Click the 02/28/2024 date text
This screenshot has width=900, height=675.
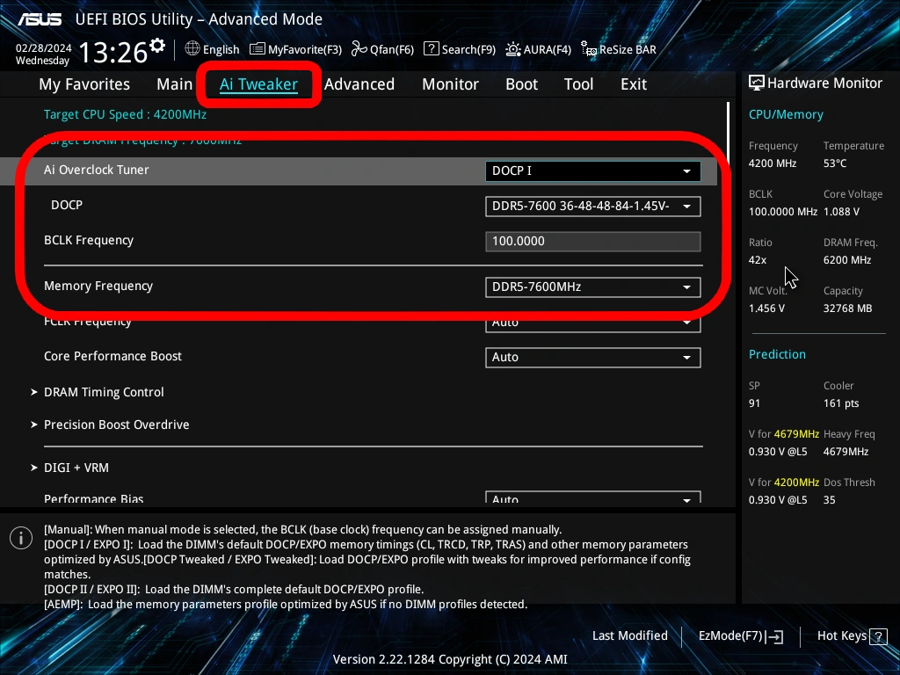44,47
